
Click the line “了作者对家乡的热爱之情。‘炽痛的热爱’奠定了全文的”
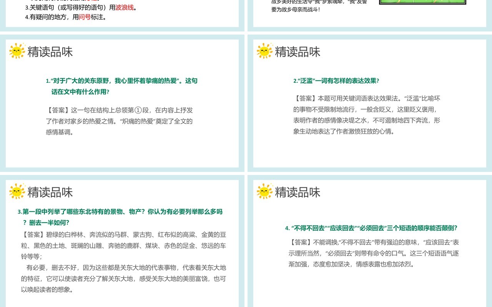[x=119, y=121]
